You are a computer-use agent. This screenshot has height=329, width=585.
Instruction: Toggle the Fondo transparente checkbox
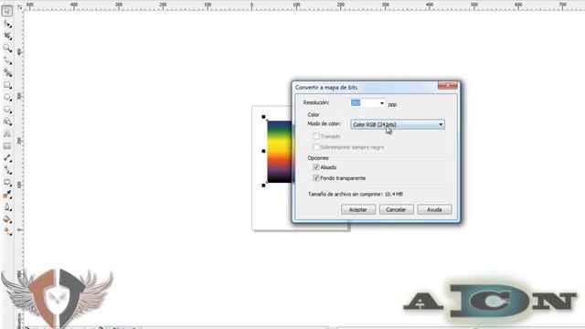point(316,178)
